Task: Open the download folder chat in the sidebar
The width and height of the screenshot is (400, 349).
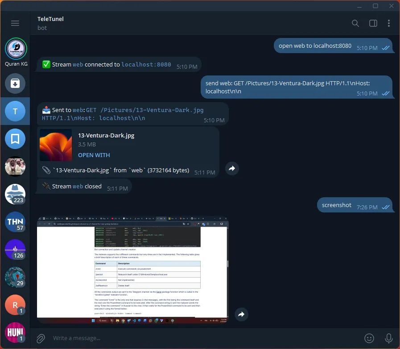Action: [15, 83]
